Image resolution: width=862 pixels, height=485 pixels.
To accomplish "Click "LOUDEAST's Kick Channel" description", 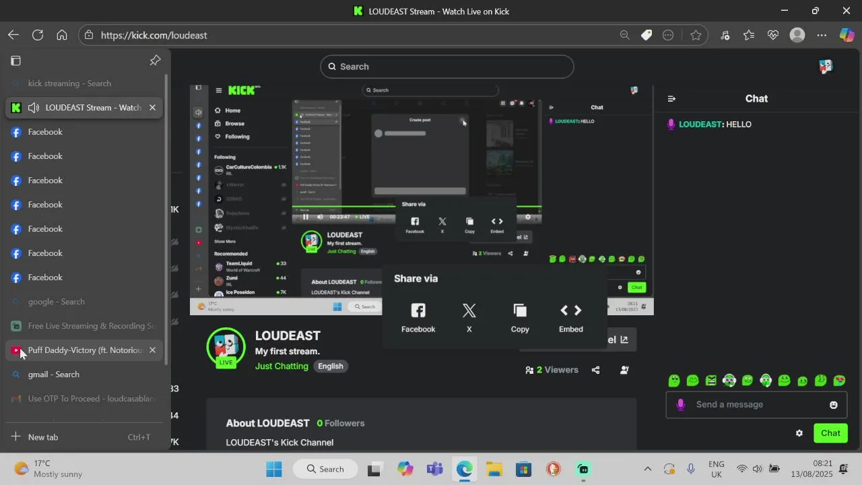I will 279,443.
